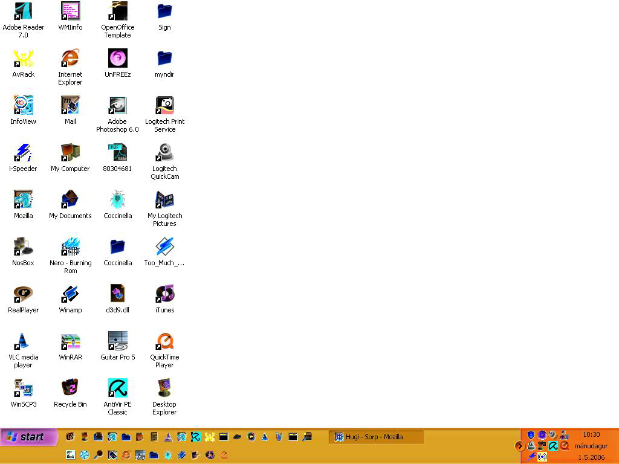Select the i-Speeder desktop shortcut
This screenshot has width=619, height=464.
24,158
